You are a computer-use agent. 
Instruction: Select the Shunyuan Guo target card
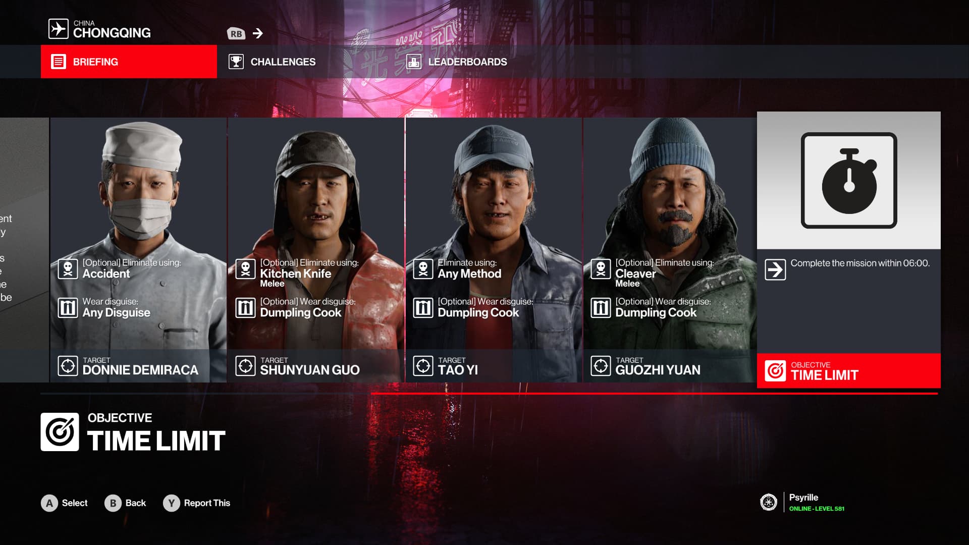[316, 250]
